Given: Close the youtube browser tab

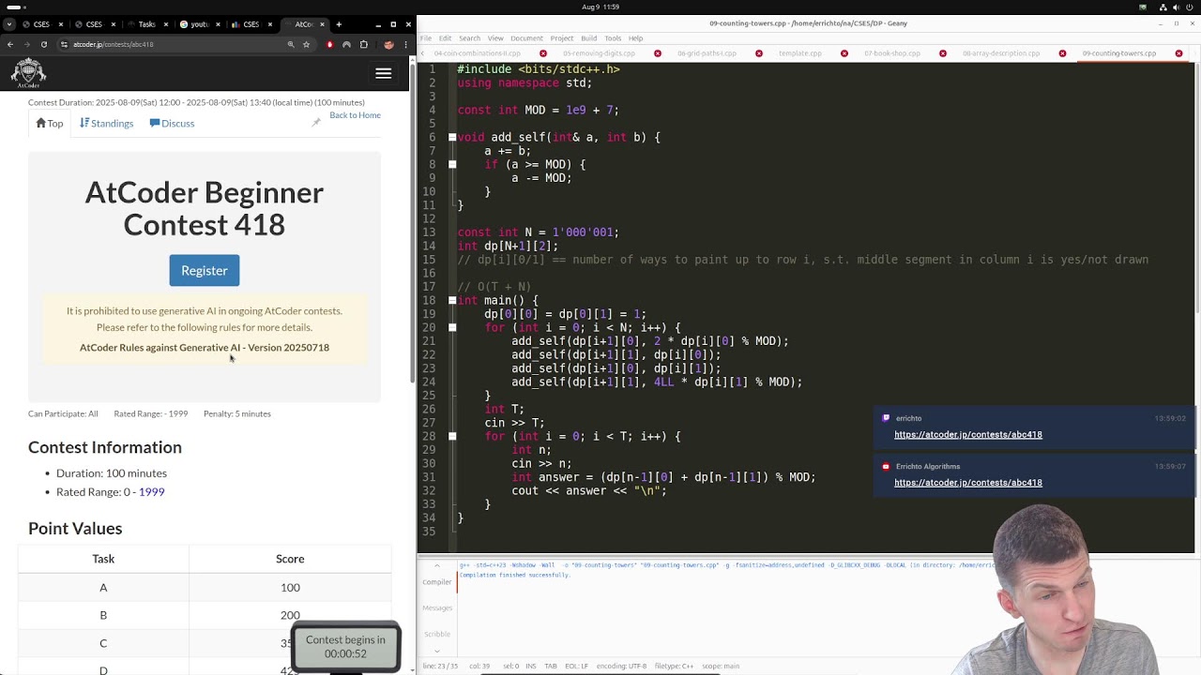Looking at the screenshot, I should 218,24.
